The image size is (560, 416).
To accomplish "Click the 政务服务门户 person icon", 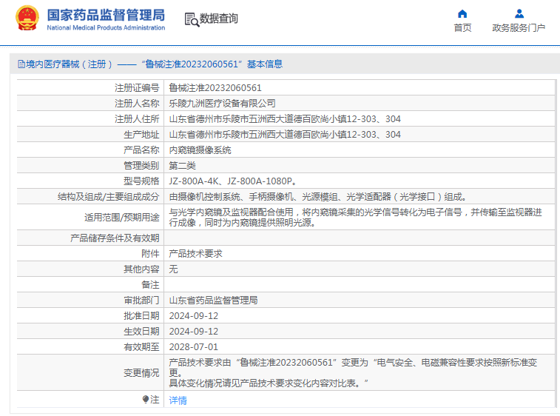I will (x=519, y=13).
